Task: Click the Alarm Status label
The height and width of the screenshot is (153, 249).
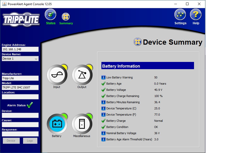Action: pos(16,105)
